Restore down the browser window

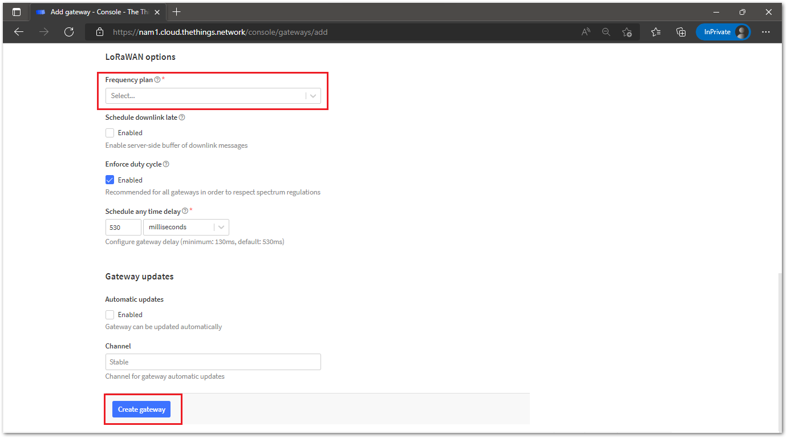pyautogui.click(x=742, y=12)
